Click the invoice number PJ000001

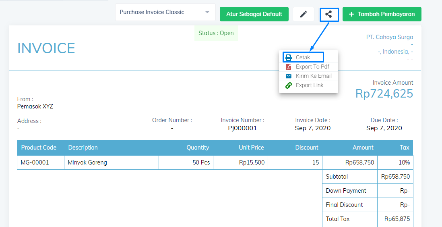[x=242, y=128]
